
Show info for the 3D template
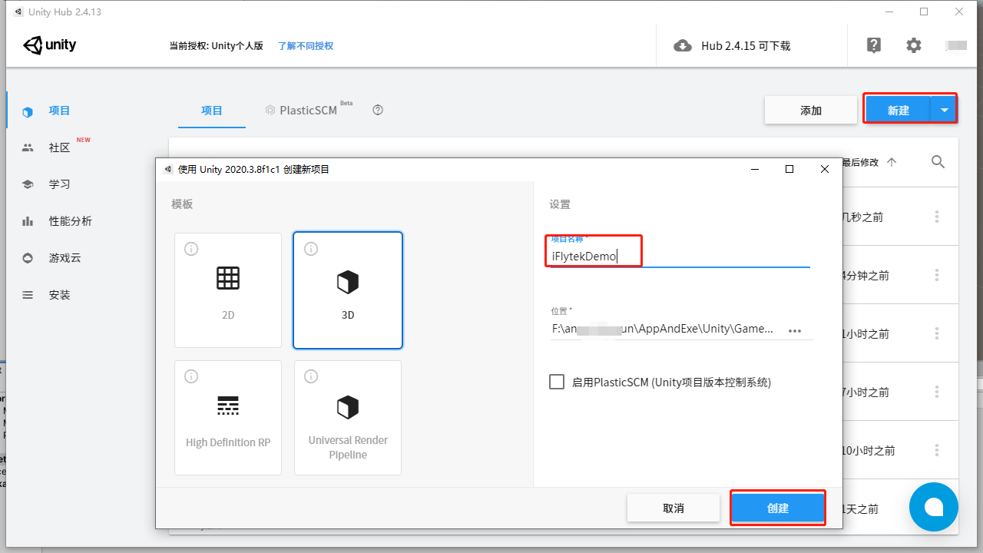point(311,249)
